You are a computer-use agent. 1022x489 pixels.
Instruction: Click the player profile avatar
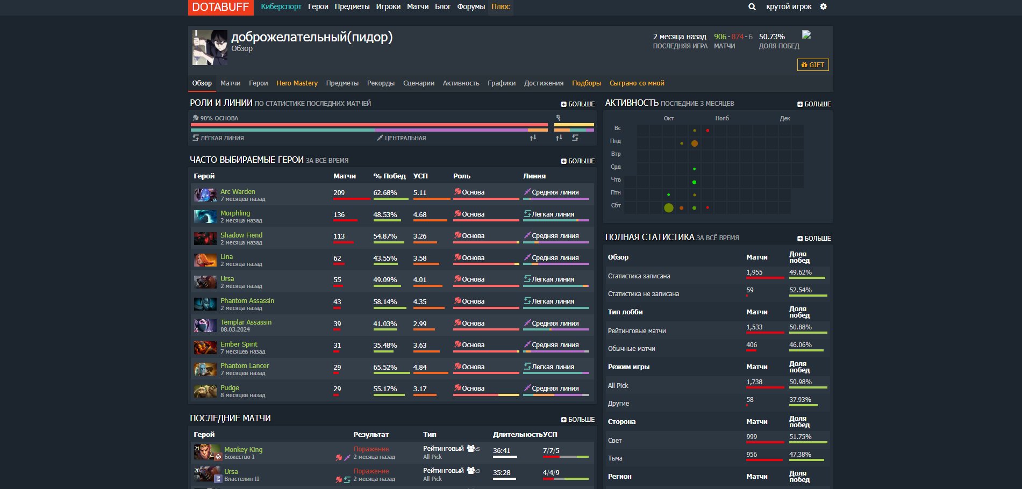pos(210,48)
